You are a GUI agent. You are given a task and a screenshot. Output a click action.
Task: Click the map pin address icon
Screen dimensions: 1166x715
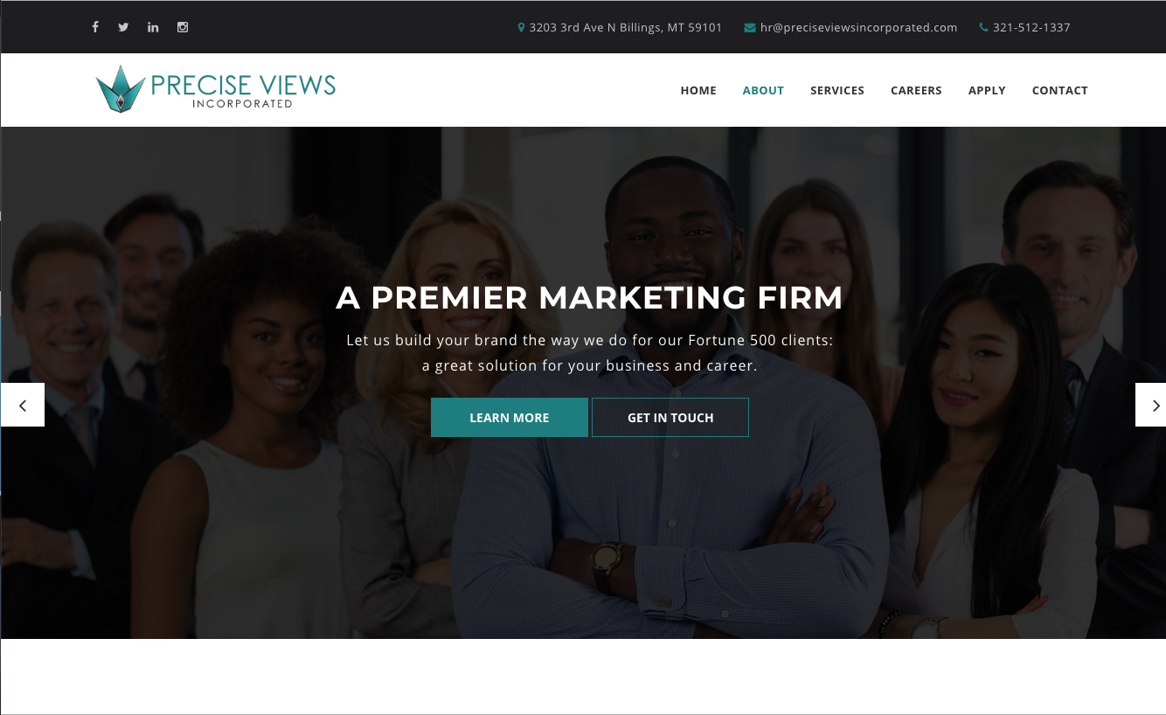click(x=521, y=27)
